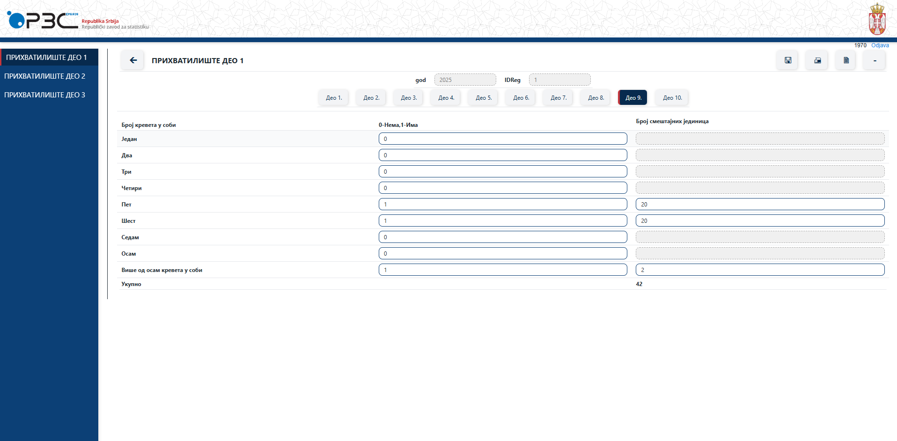Open ПРИХВАТИЛИШТЕ ДЕО 3 in the sidebar

pos(45,95)
